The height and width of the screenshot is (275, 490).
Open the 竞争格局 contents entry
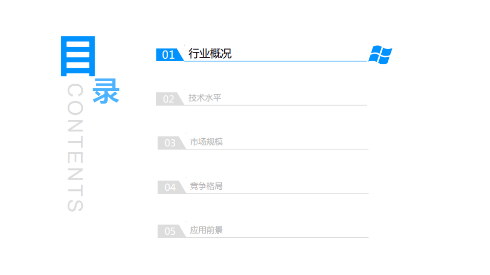coord(206,186)
